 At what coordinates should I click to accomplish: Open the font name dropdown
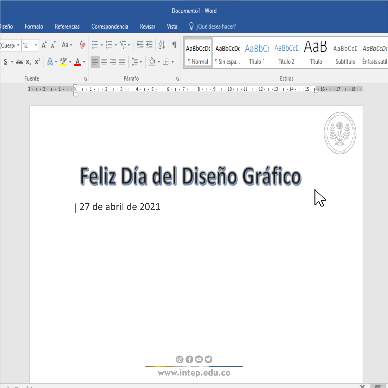tap(18, 45)
